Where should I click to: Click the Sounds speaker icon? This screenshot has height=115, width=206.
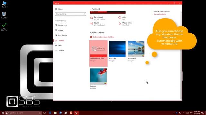91,23
